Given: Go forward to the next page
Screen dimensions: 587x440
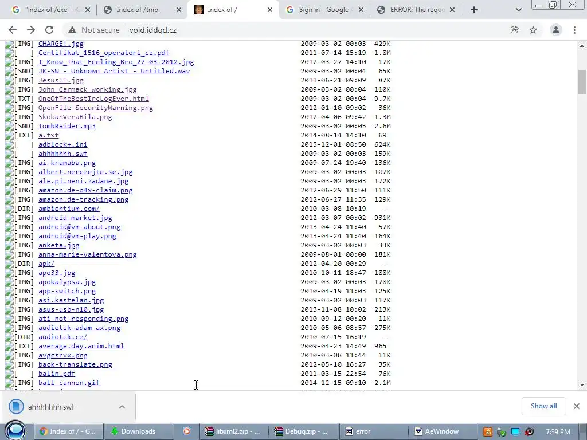Looking at the screenshot, I should pyautogui.click(x=31, y=30).
